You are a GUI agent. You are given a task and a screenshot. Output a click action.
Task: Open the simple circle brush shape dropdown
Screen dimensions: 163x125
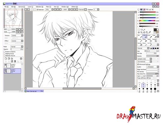[145, 59]
